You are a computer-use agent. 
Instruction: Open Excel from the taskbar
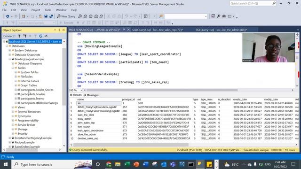click(x=127, y=164)
